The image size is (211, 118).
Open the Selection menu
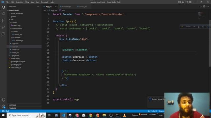click(x=19, y=2)
